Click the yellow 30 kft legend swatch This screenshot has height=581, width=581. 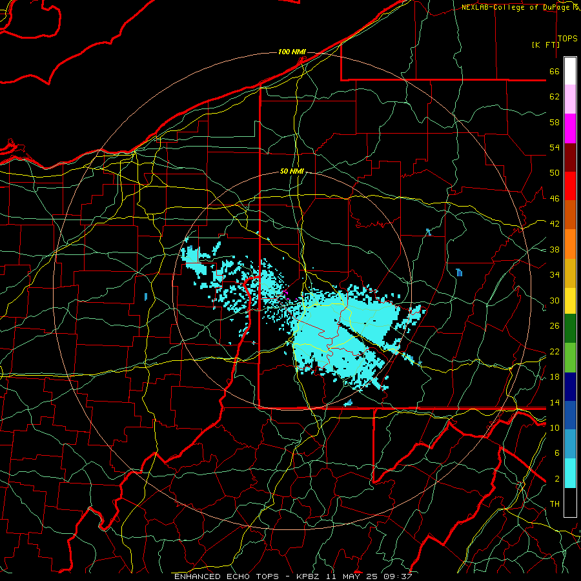tap(570, 300)
